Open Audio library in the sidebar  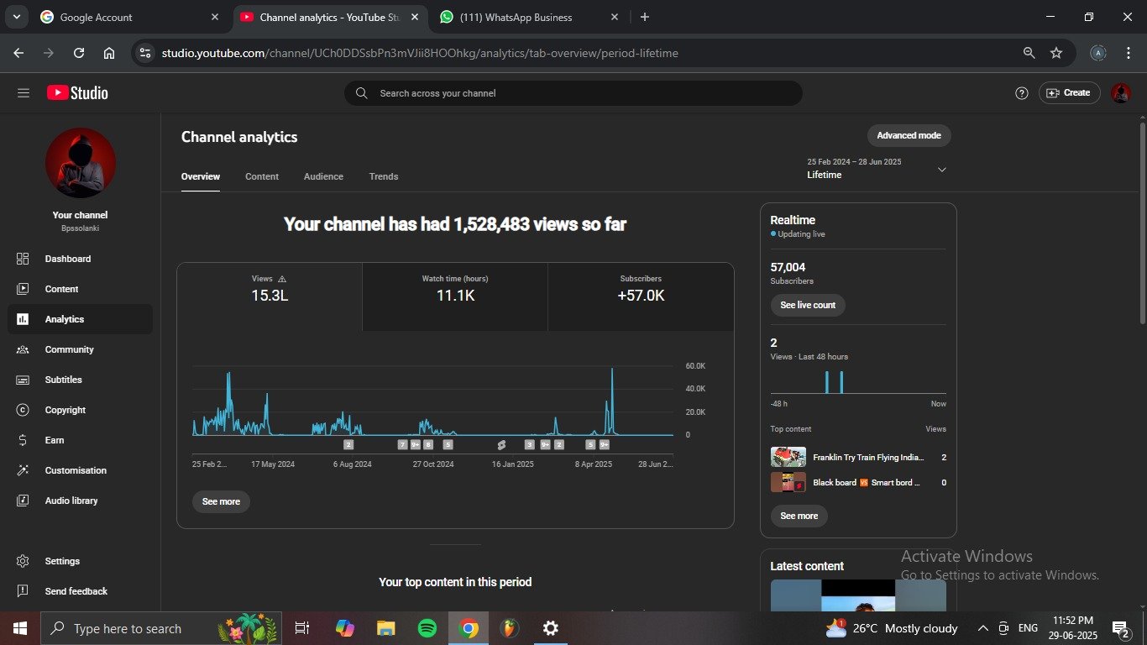coord(81,501)
